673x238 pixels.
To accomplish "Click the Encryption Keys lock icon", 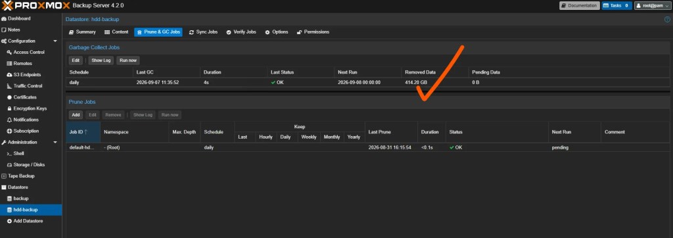I will (x=9, y=108).
